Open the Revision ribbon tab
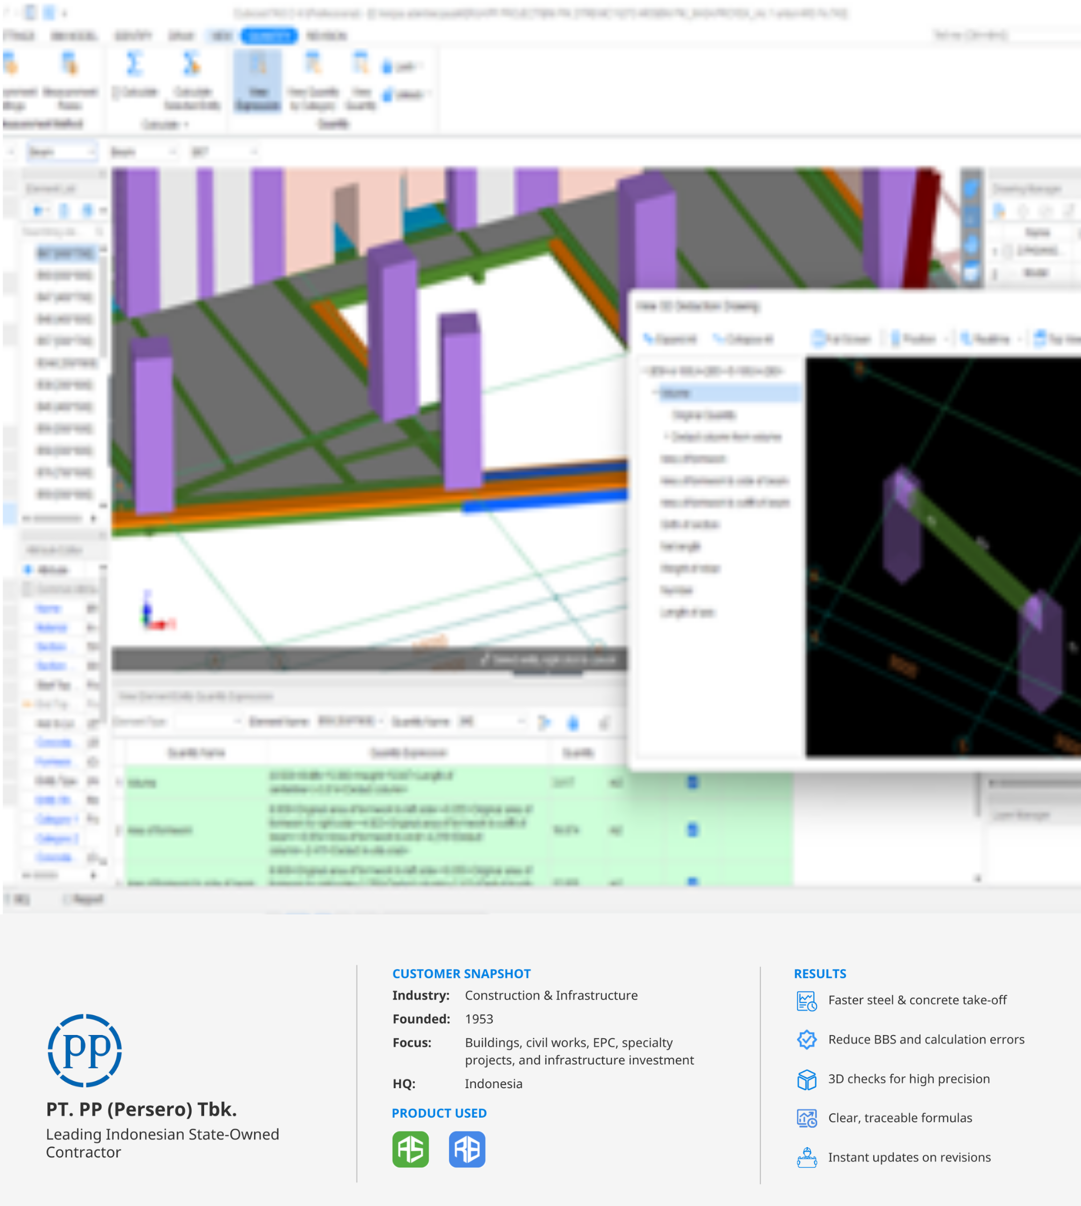Viewport: 1081px width, 1206px height. [326, 36]
